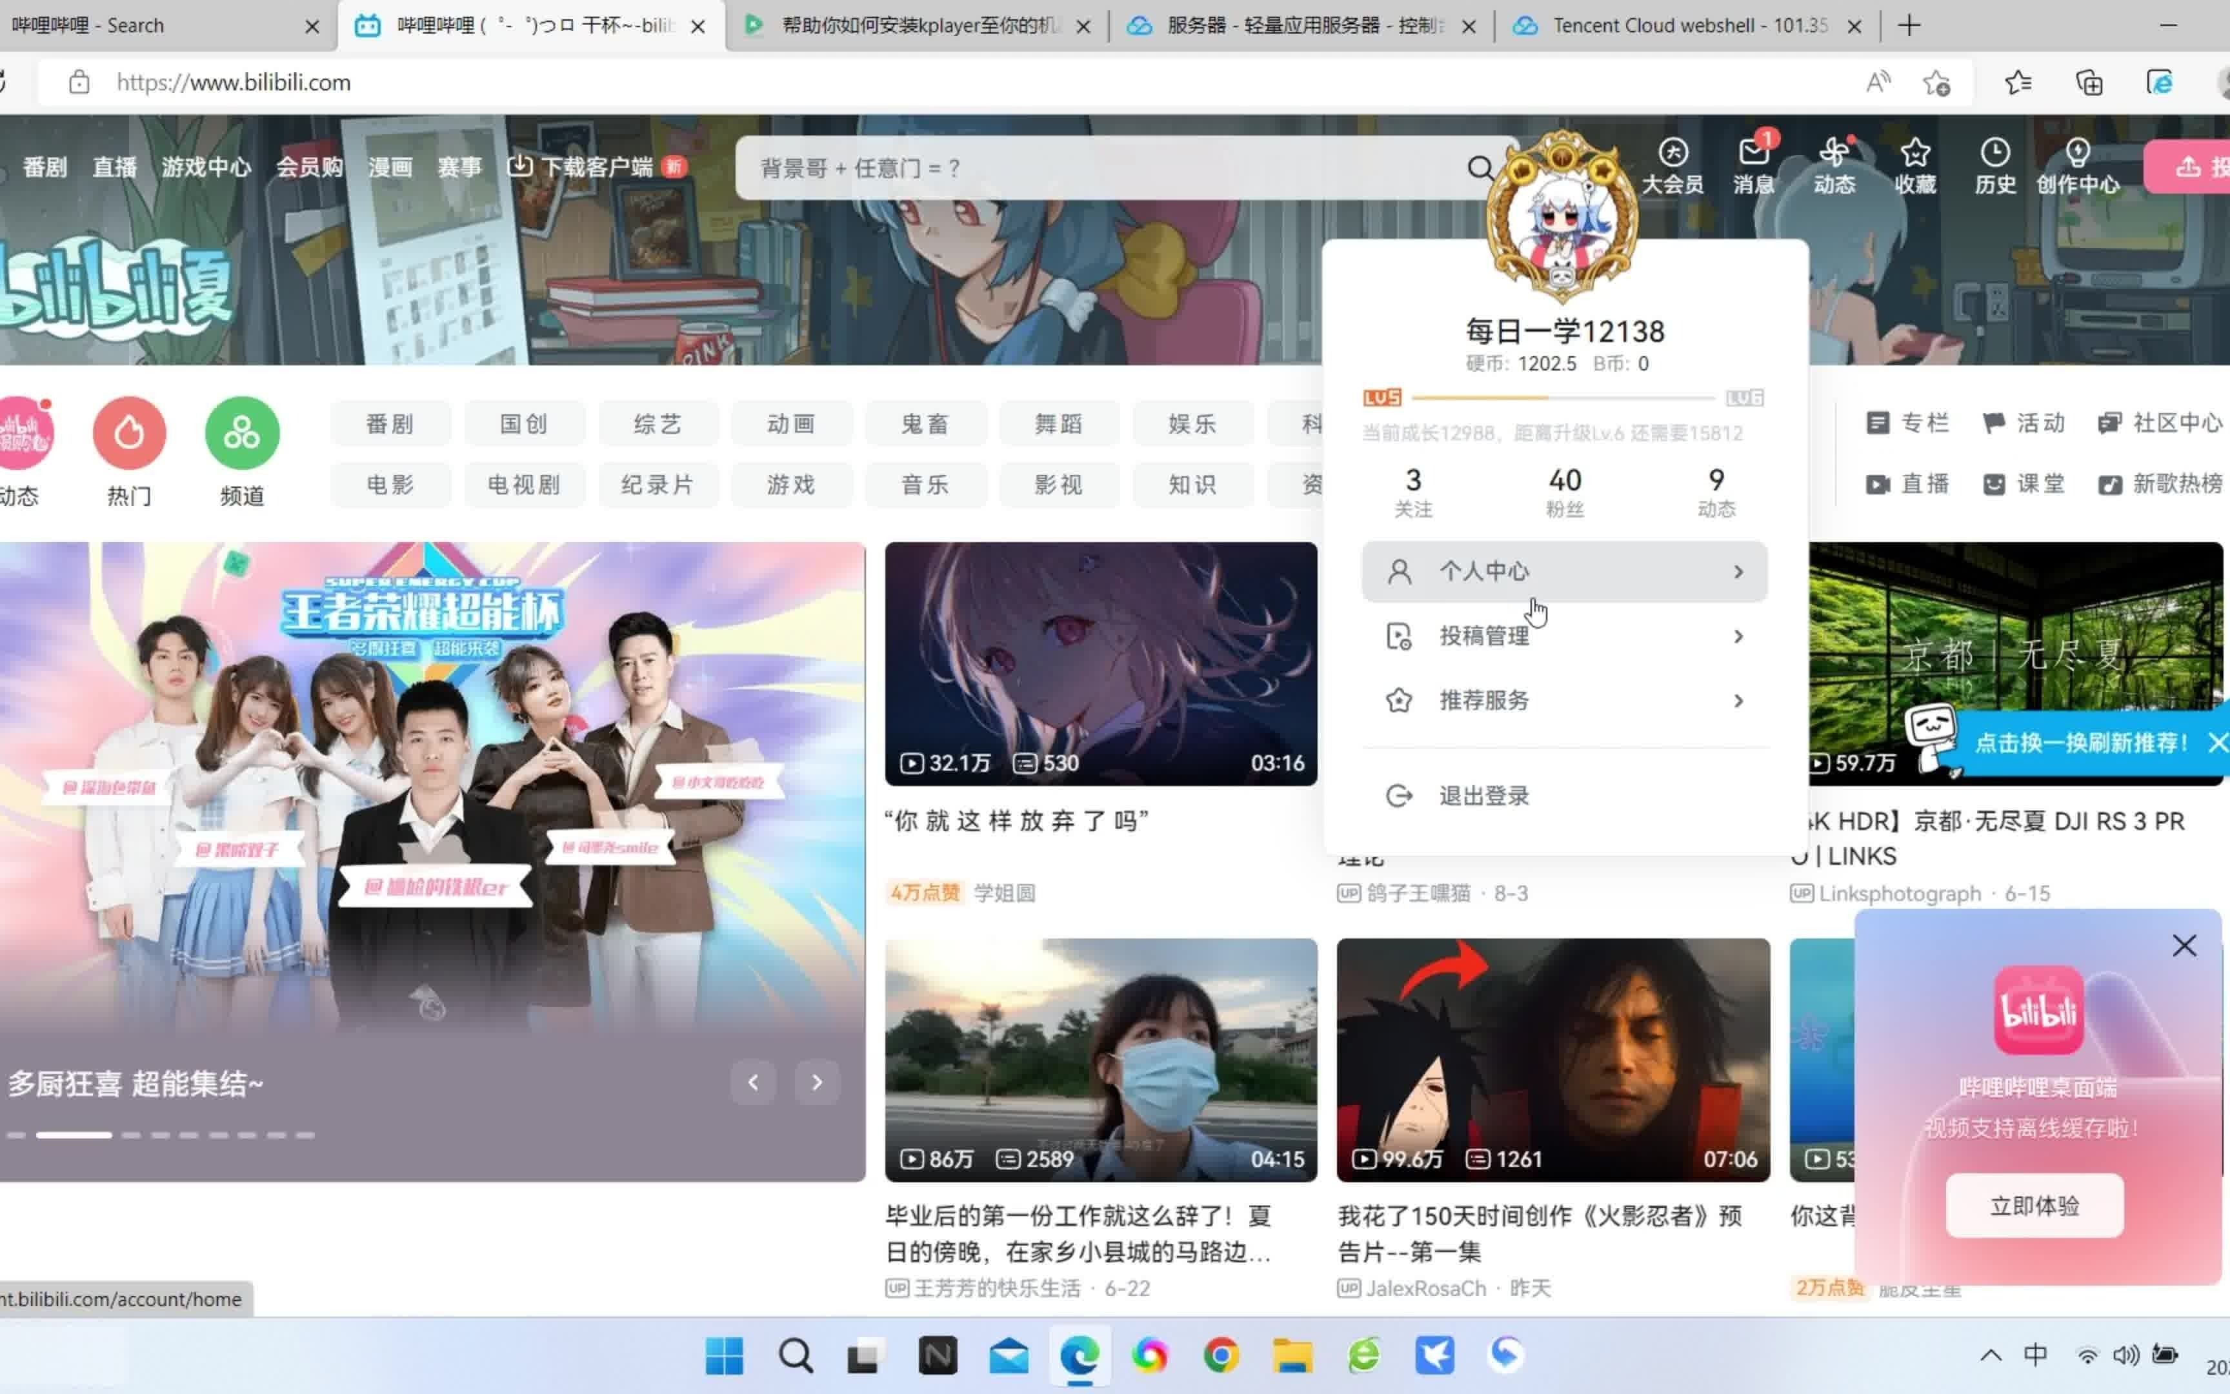Click 下载客户端 in top navigation
The width and height of the screenshot is (2230, 1394).
coord(596,167)
